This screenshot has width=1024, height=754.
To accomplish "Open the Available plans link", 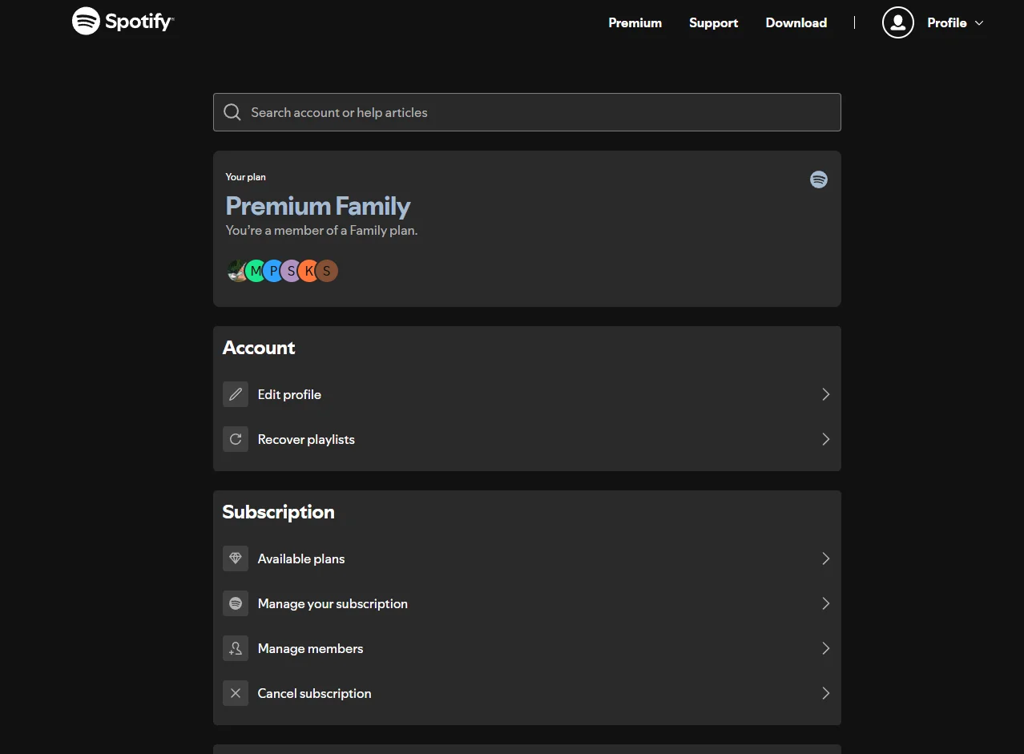I will click(x=301, y=558).
